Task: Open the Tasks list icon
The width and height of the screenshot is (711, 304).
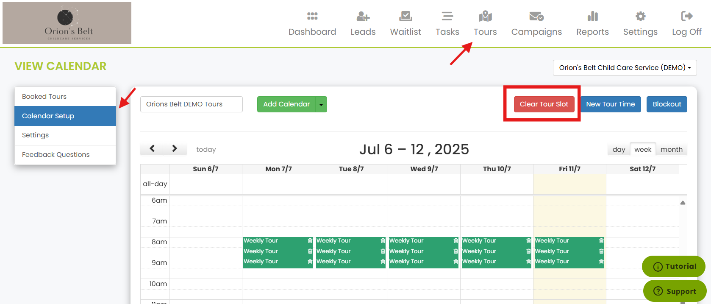Action: tap(447, 16)
